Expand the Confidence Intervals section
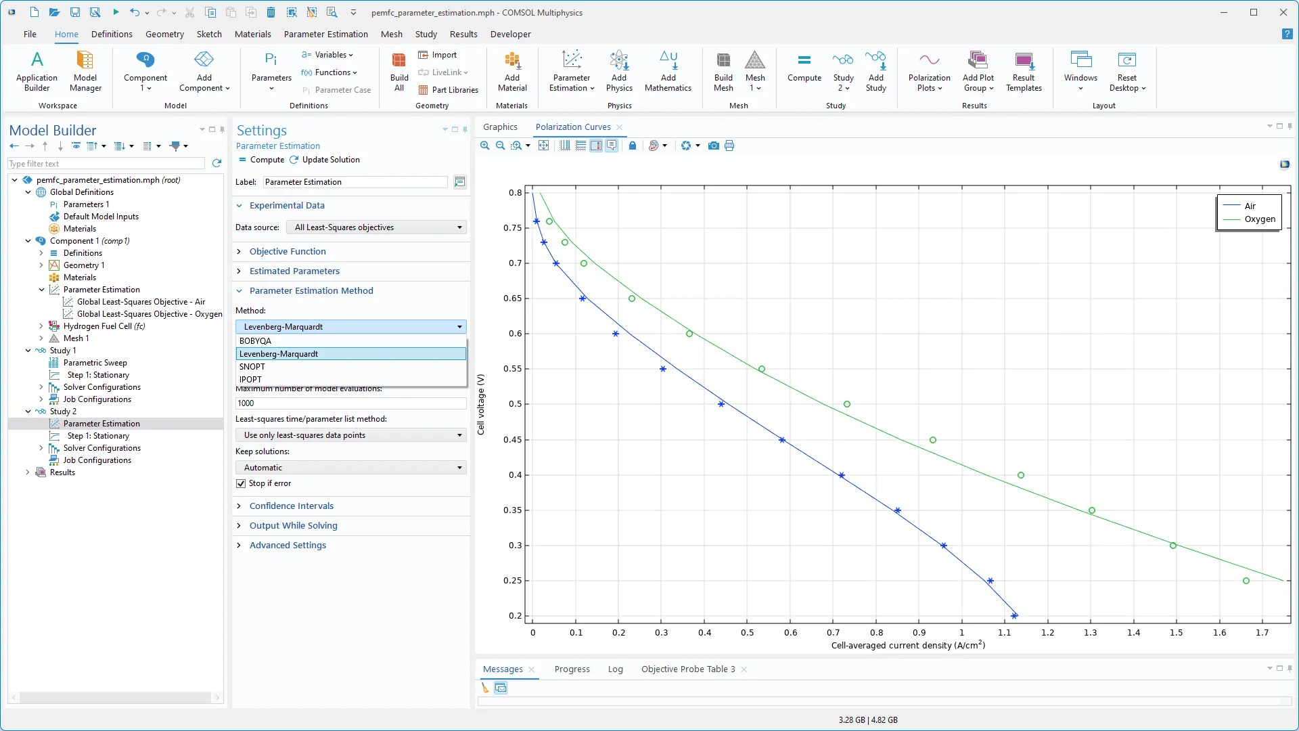This screenshot has width=1299, height=731. click(x=291, y=506)
